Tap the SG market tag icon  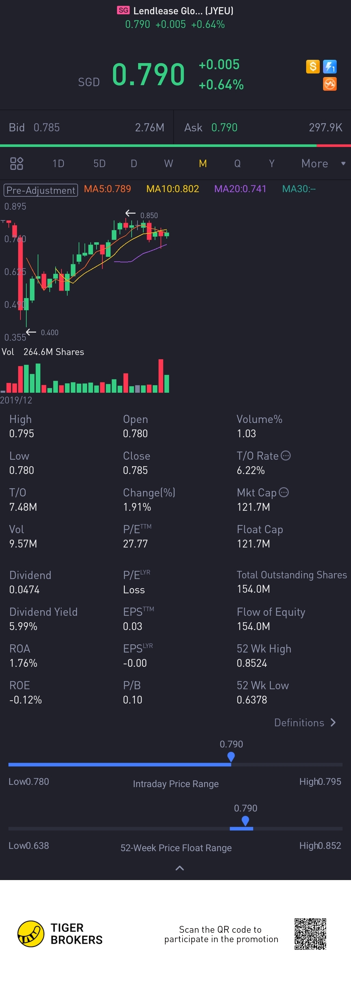[123, 10]
